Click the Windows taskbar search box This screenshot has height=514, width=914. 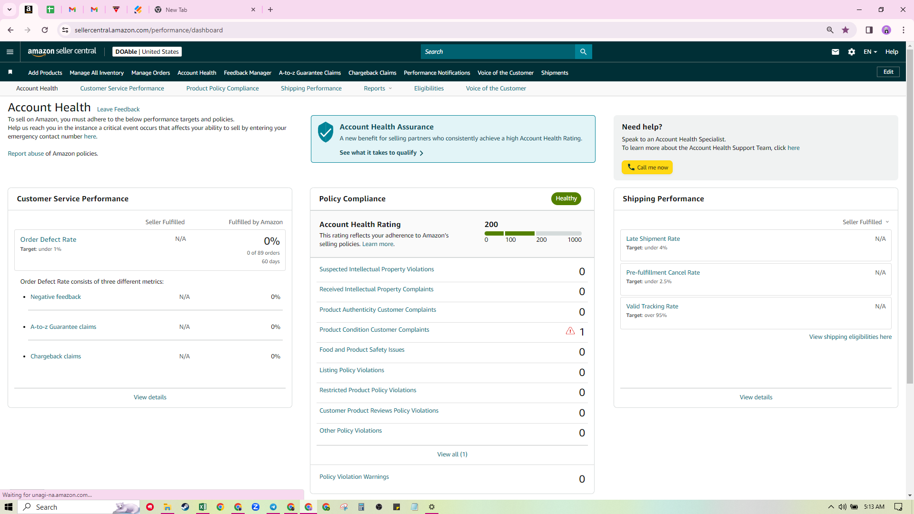pyautogui.click(x=79, y=507)
